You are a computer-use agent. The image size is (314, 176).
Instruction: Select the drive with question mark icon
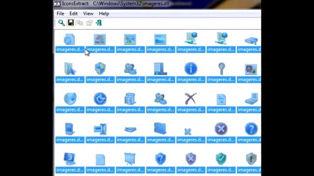[x=251, y=41]
